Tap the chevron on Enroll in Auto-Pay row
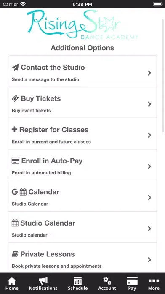Screen dimensions: 165x294 tap(149, 166)
